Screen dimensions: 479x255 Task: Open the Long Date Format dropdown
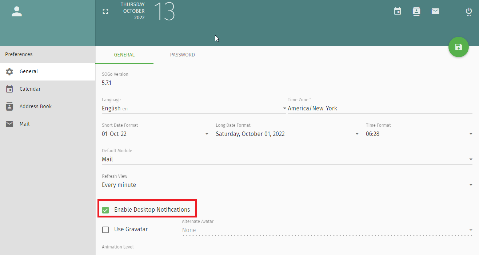(287, 134)
